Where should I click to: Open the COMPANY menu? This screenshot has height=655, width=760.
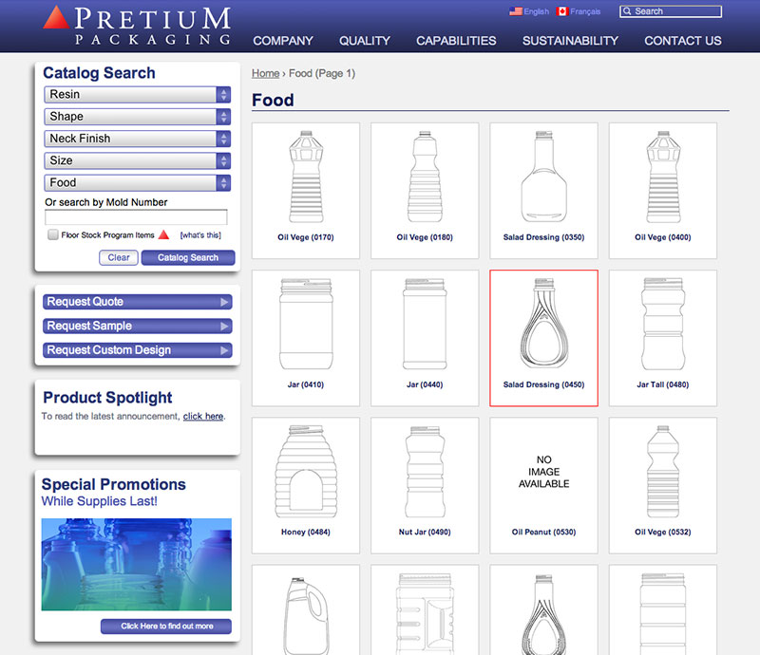coord(283,41)
